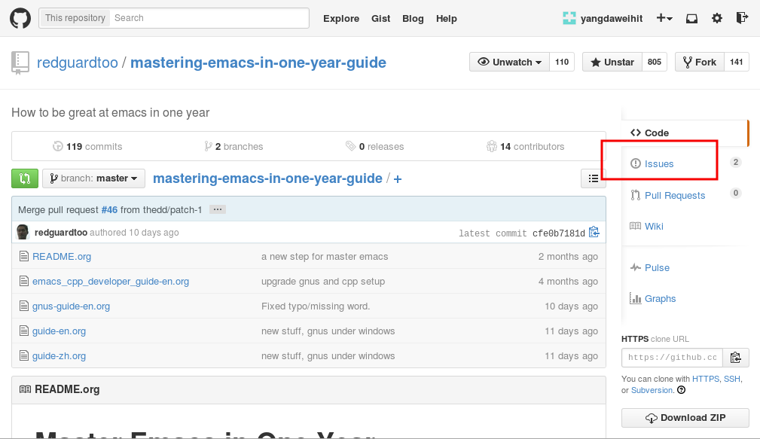
Task: View the 14 contributors
Action: [526, 146]
